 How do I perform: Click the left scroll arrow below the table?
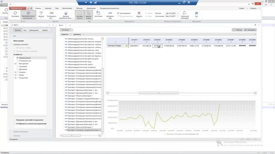[x=107, y=93]
